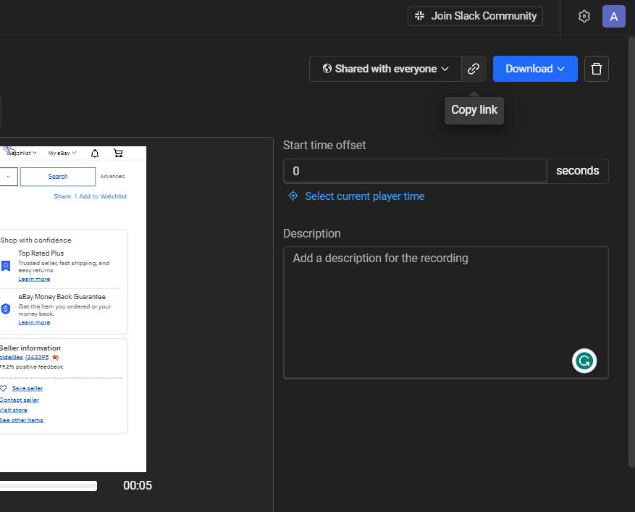The height and width of the screenshot is (512, 635).
Task: Open settings via the gear icon
Action: click(584, 16)
